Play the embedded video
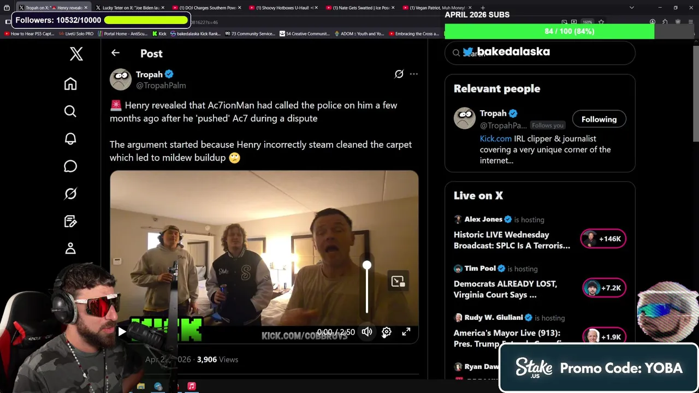Viewport: 699px width, 393px height. coord(122,332)
